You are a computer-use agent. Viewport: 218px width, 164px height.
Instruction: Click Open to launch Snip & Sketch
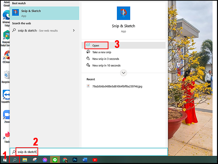coord(96,45)
